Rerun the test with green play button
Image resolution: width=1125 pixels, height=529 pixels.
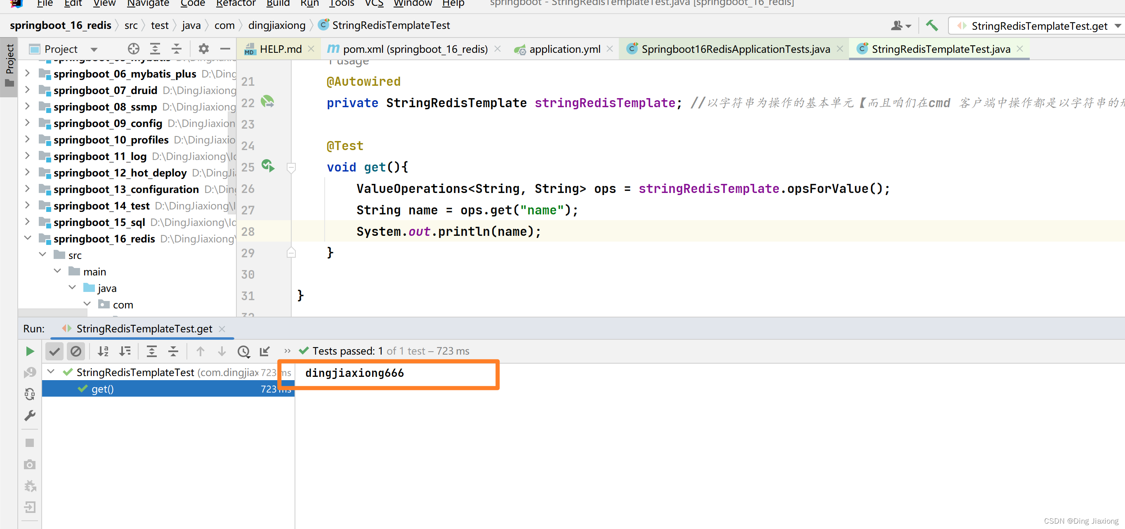[30, 351]
